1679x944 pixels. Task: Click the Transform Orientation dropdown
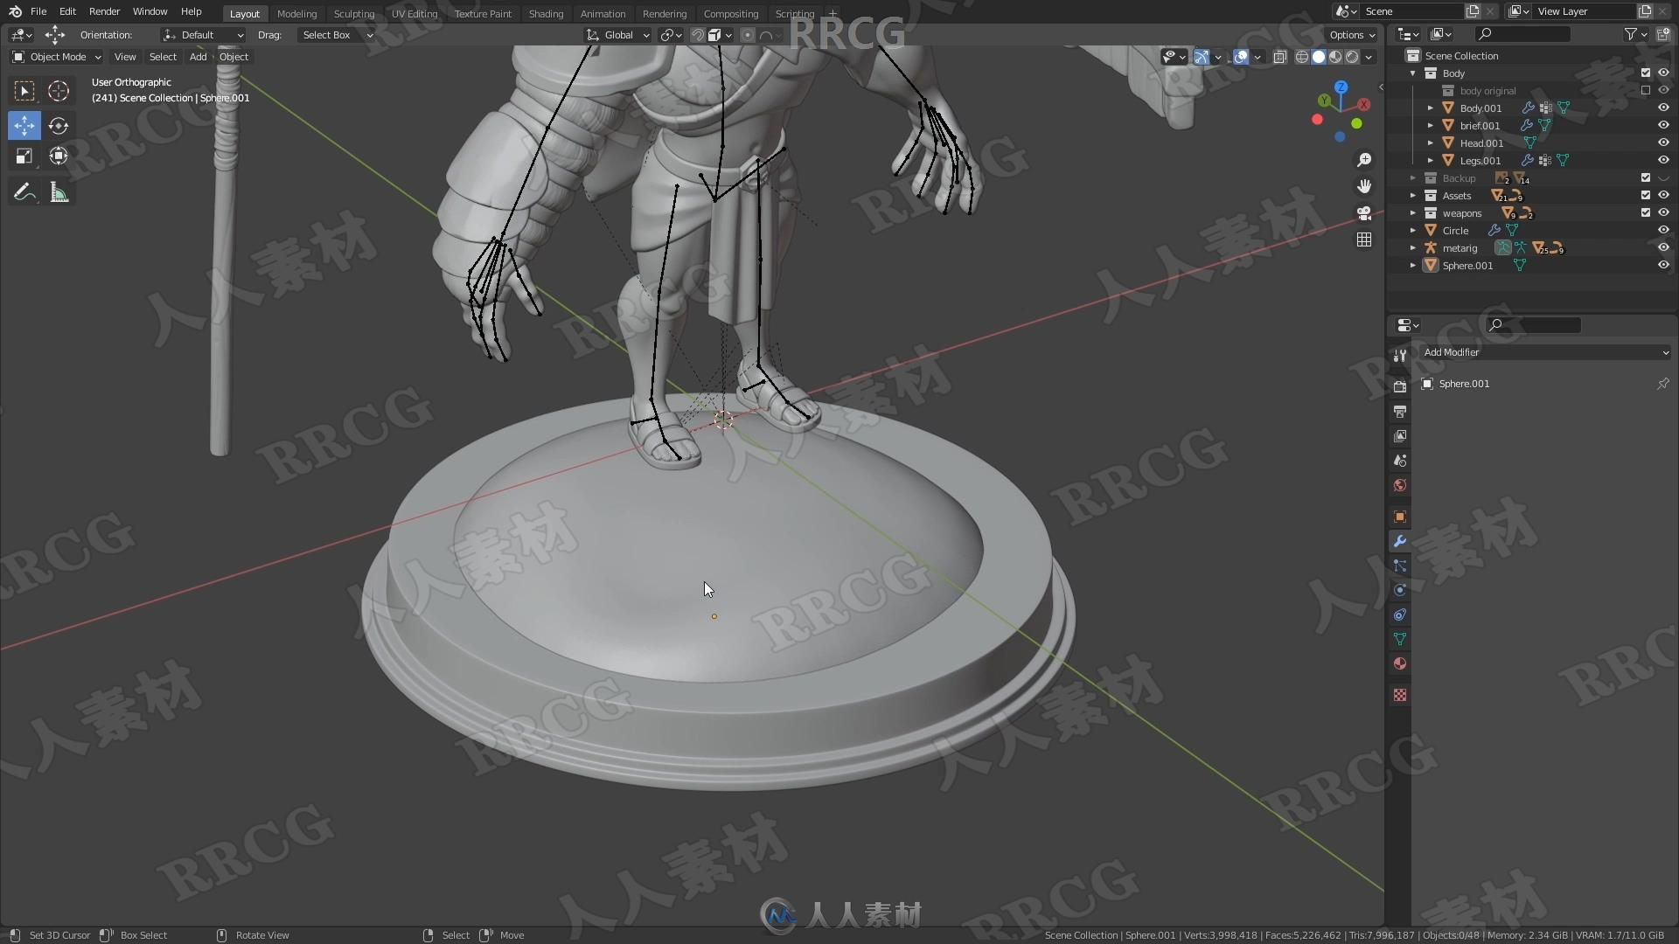(620, 35)
